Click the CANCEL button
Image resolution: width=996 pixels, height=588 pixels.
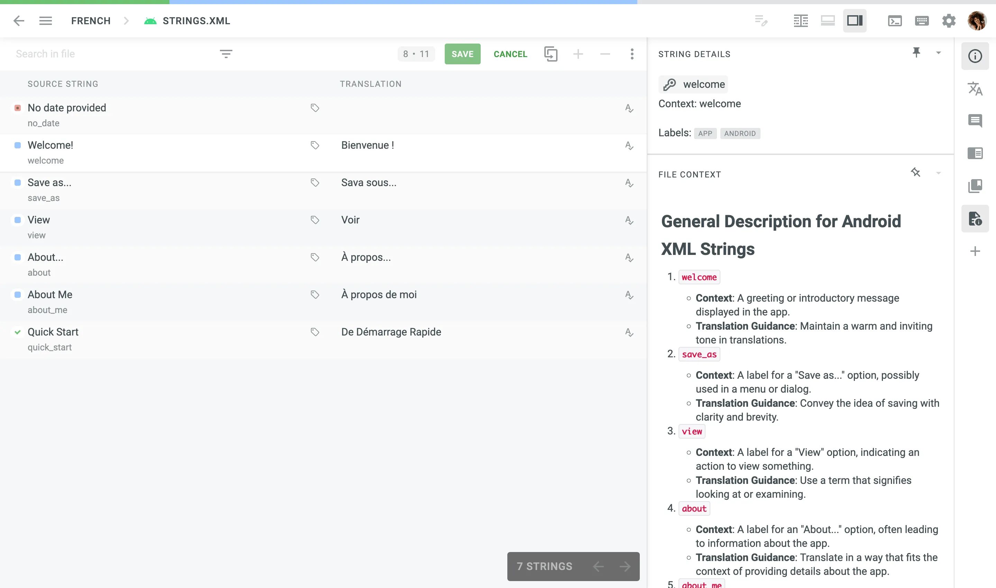[510, 54]
